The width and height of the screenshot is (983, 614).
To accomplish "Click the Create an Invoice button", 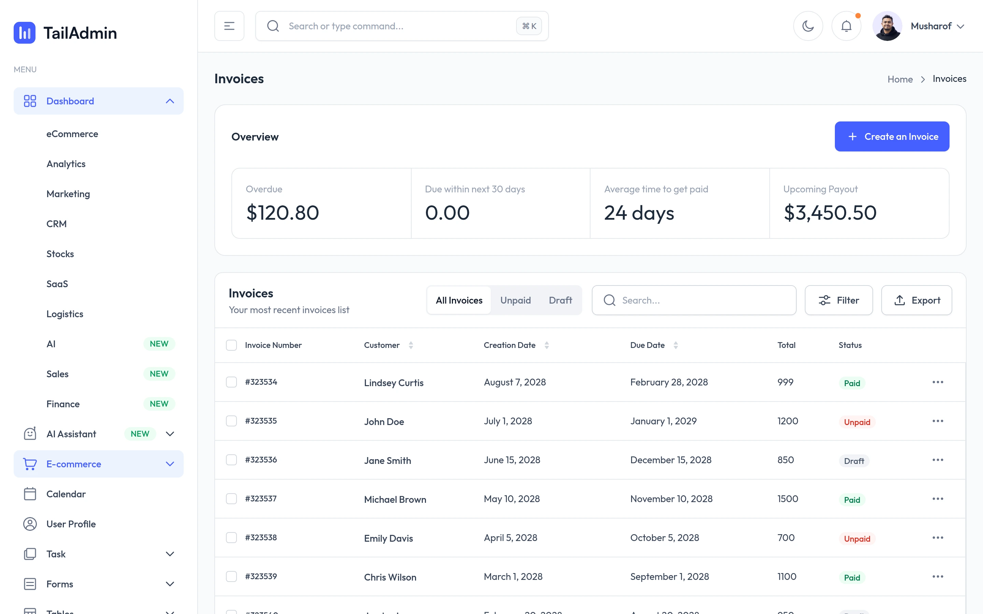I will click(892, 136).
